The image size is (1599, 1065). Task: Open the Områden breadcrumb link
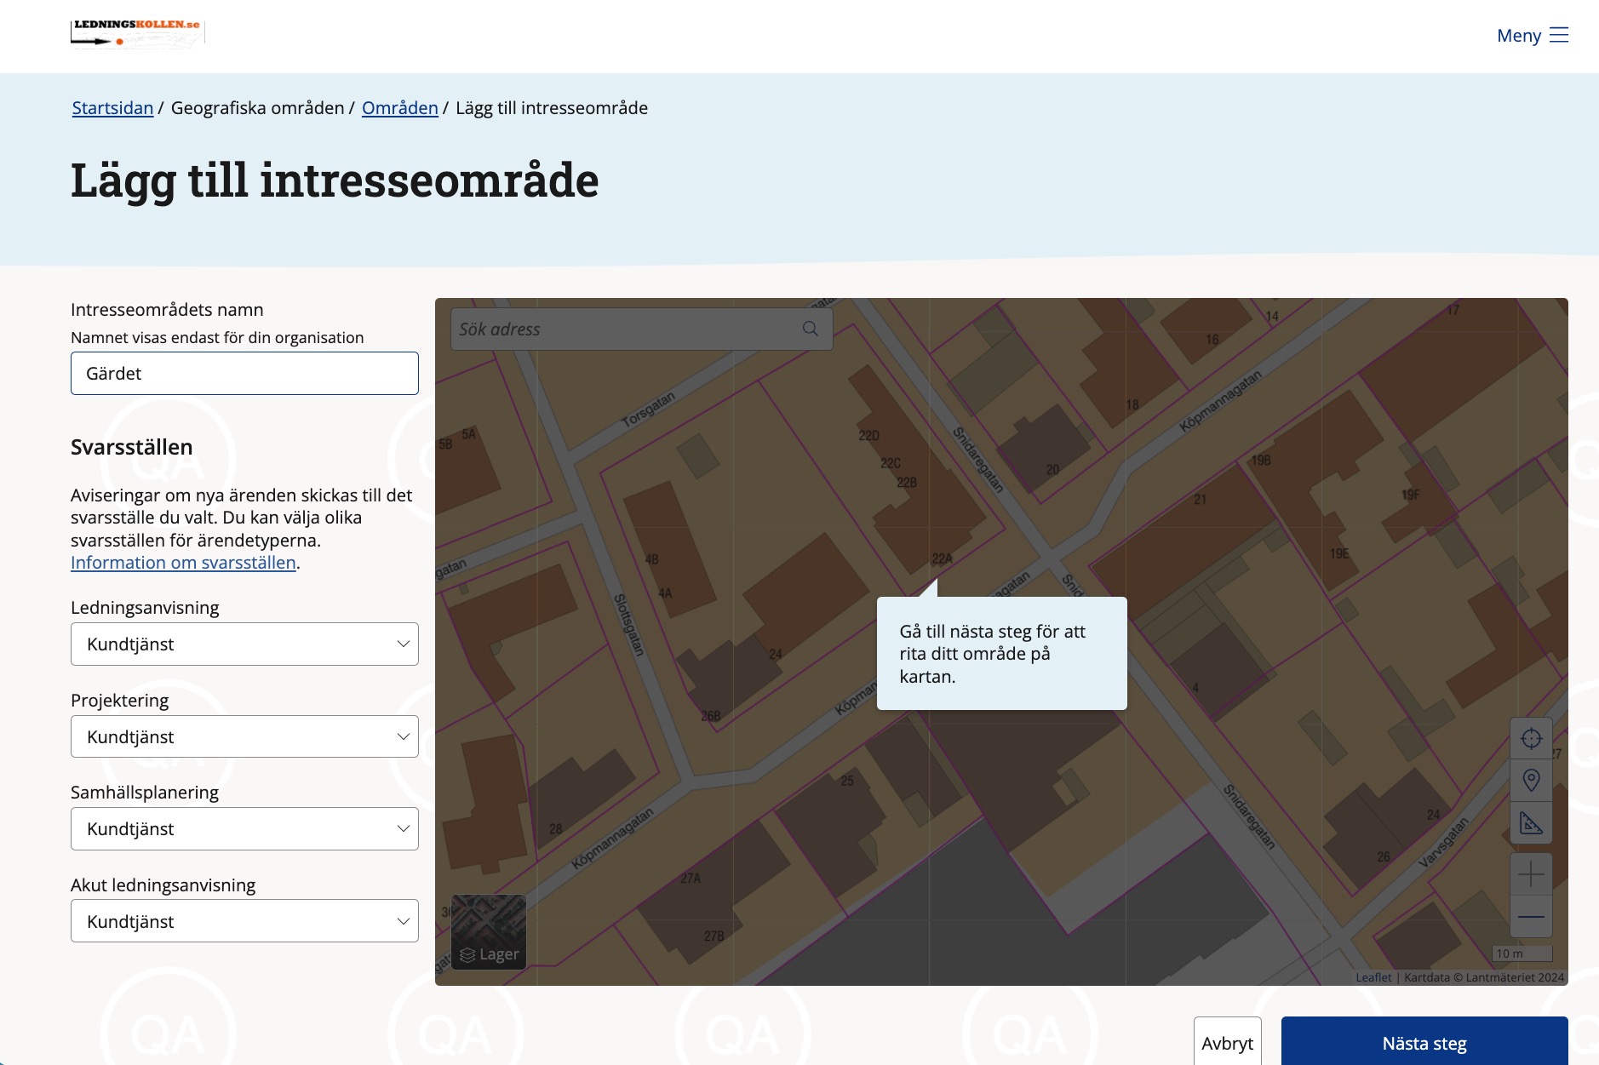tap(399, 108)
